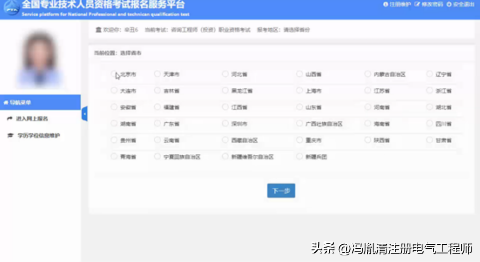Click the arrow icon beside 进入网上报名

pyautogui.click(x=10, y=119)
